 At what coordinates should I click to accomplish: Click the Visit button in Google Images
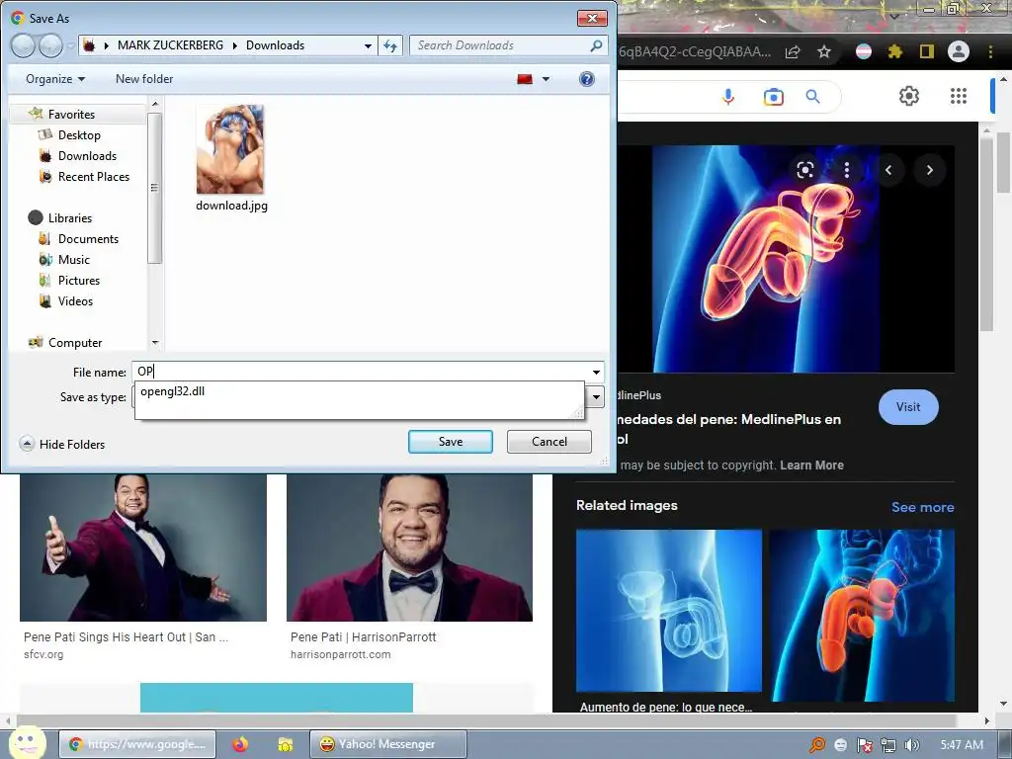908,406
